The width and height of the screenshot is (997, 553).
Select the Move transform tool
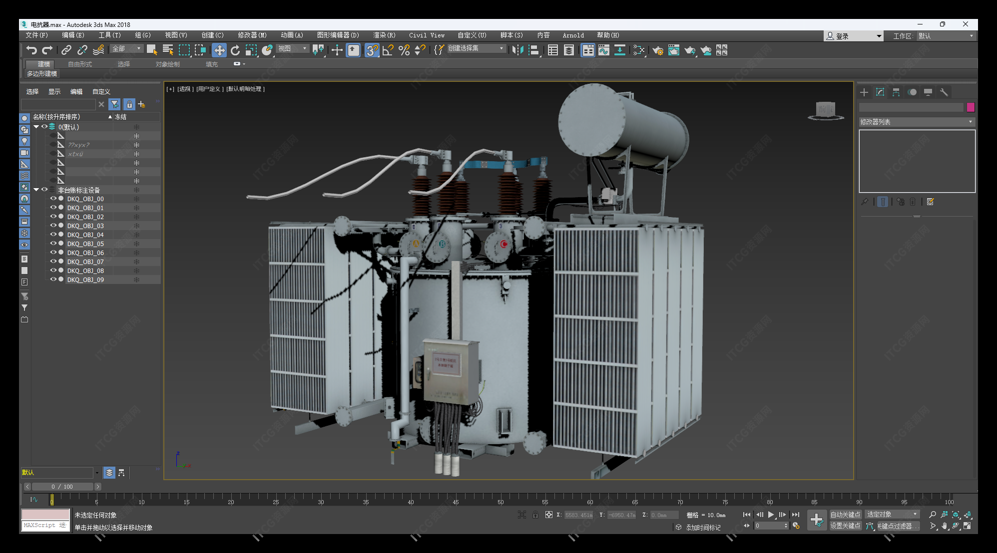pyautogui.click(x=219, y=50)
